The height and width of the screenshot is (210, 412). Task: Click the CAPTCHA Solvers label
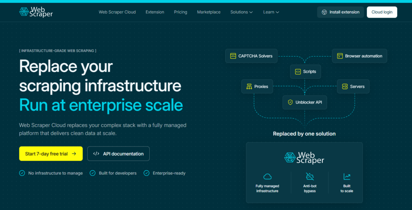[x=255, y=56]
